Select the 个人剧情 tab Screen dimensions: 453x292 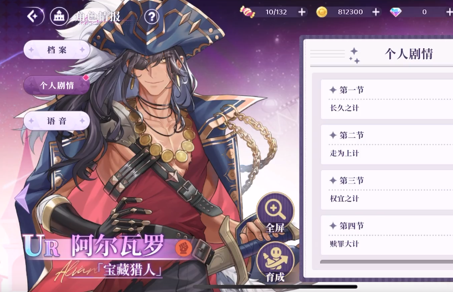(56, 85)
